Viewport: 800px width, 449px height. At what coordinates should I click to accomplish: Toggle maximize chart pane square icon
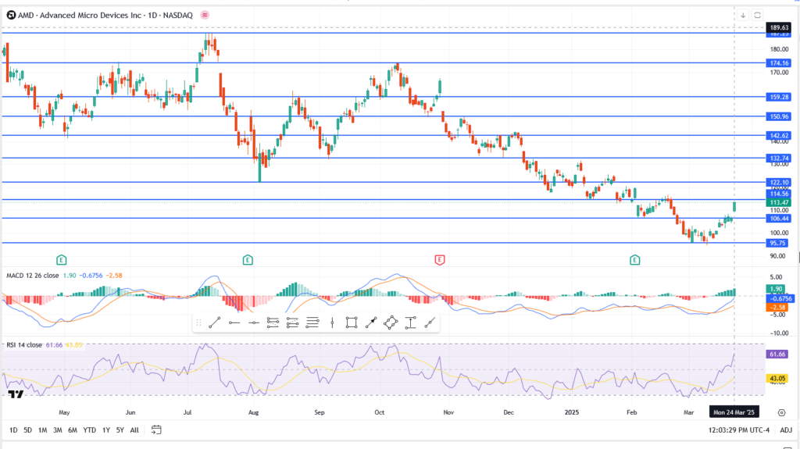click(x=757, y=15)
